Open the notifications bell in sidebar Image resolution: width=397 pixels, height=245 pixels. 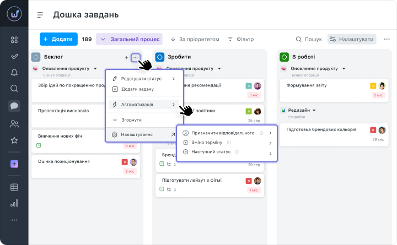14,73
